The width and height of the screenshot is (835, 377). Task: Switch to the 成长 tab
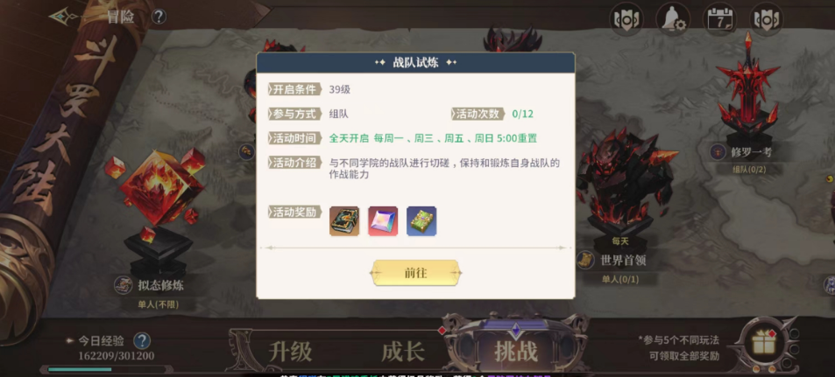pyautogui.click(x=403, y=351)
